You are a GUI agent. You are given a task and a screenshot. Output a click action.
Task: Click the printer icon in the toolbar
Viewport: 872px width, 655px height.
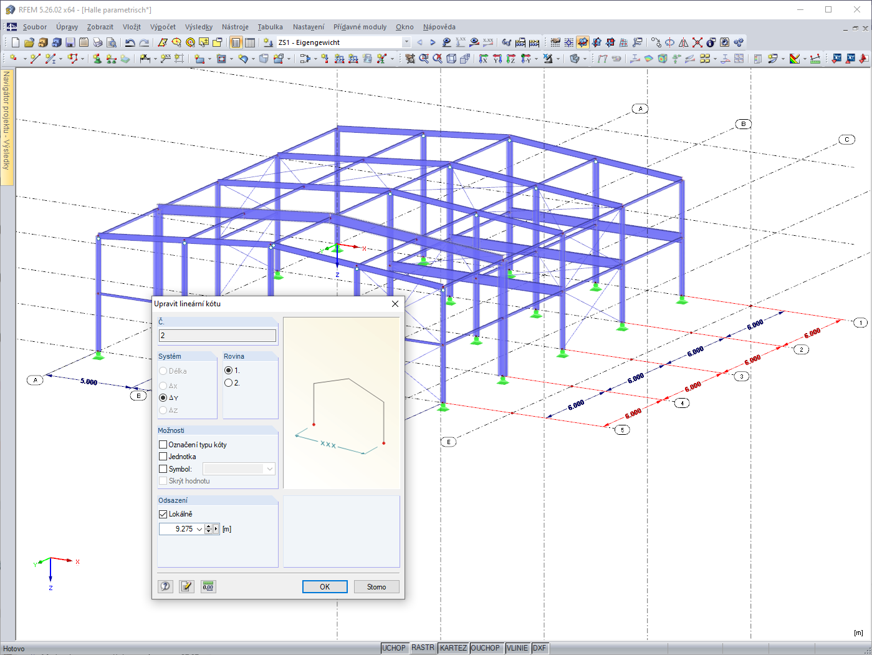[98, 42]
